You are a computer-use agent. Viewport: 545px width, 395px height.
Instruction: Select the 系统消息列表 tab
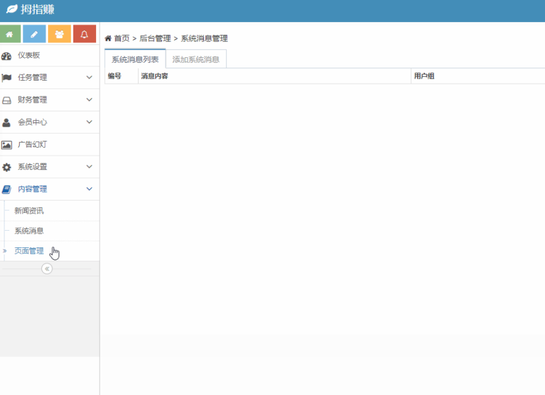pyautogui.click(x=135, y=60)
